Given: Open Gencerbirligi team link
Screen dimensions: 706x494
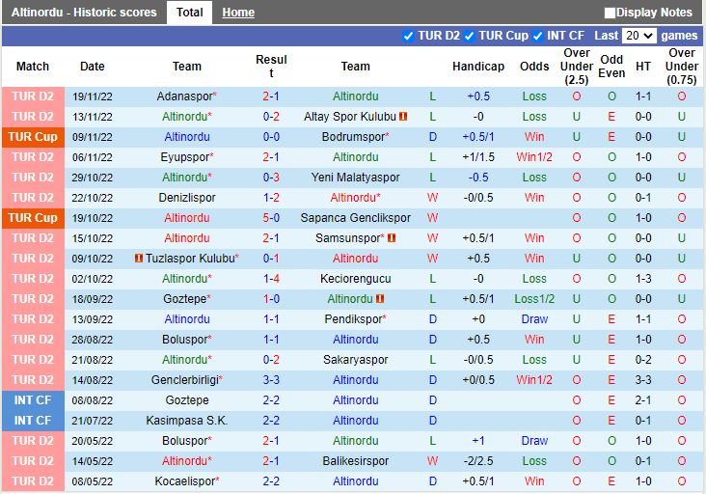Looking at the screenshot, I should (184, 380).
